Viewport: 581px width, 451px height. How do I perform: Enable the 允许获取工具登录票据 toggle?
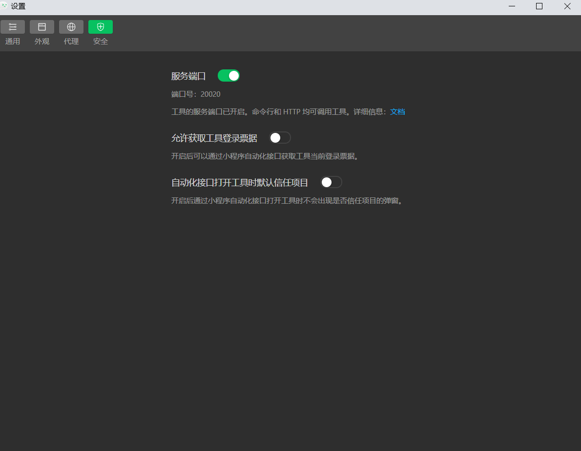tap(280, 138)
